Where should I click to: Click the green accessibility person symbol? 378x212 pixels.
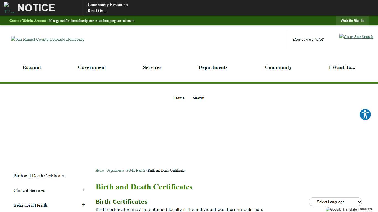(x=365, y=114)
